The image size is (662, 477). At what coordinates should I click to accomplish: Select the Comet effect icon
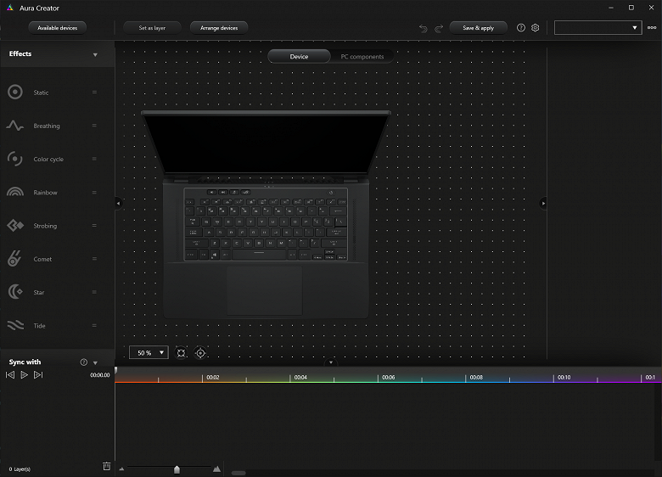(x=15, y=259)
